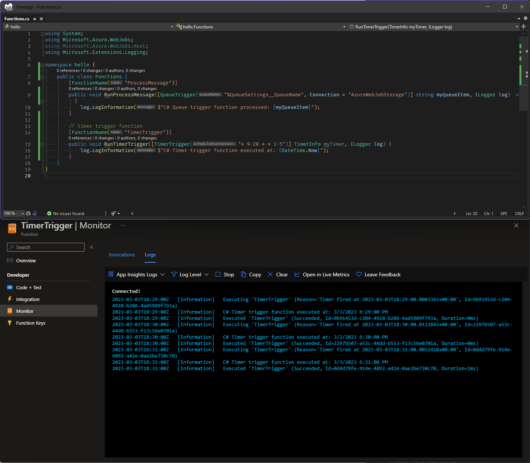The height and width of the screenshot is (463, 530).
Task: Click the GitHub Copilot status icon
Action: (x=28, y=213)
